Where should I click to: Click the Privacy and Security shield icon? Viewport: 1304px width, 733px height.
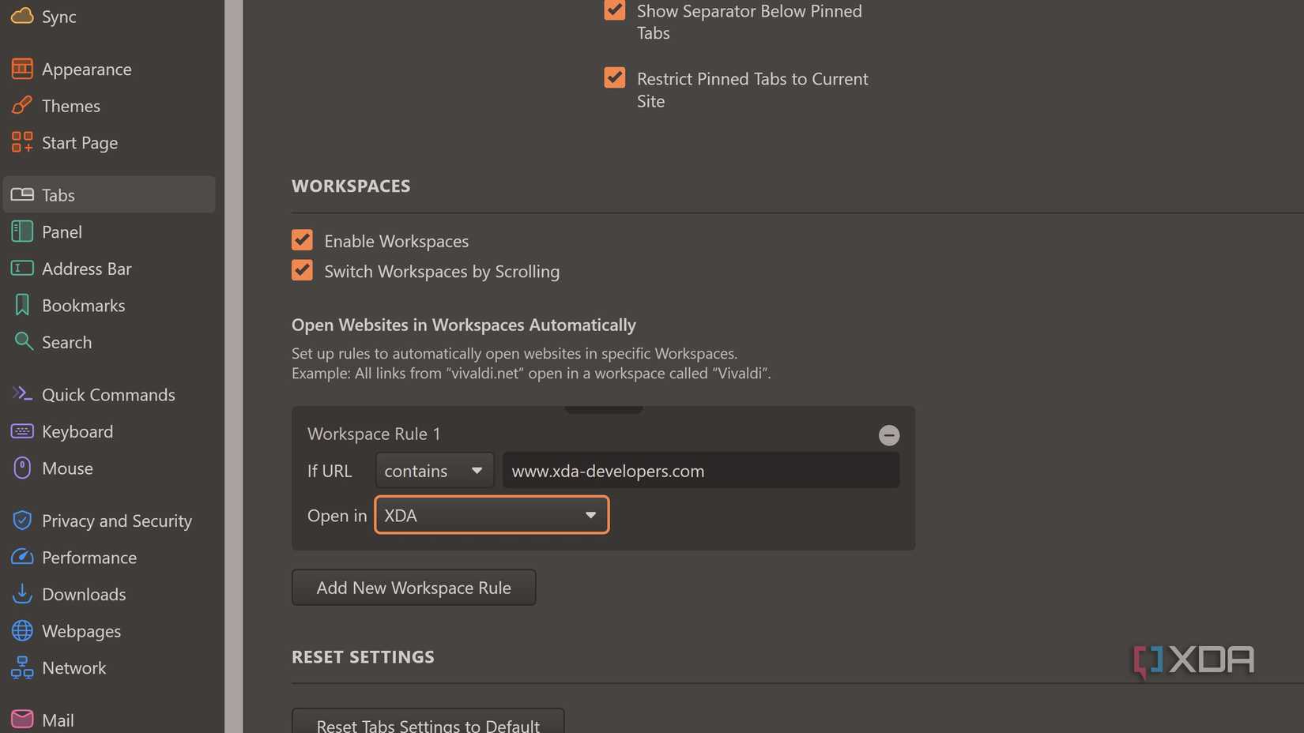pyautogui.click(x=22, y=520)
